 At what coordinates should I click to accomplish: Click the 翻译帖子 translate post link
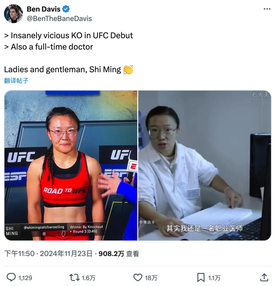[16, 80]
